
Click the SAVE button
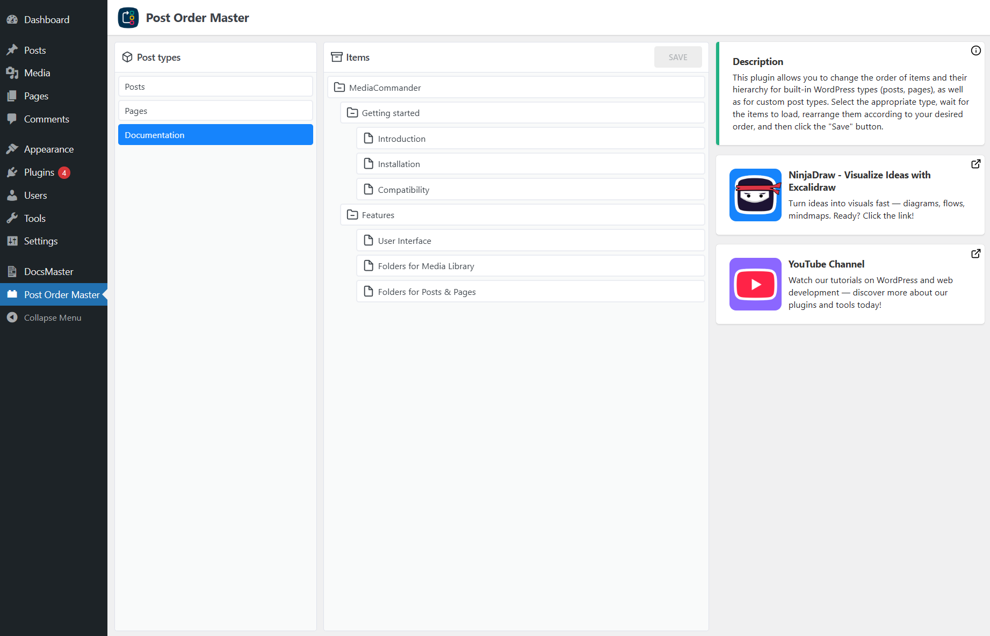pyautogui.click(x=678, y=57)
